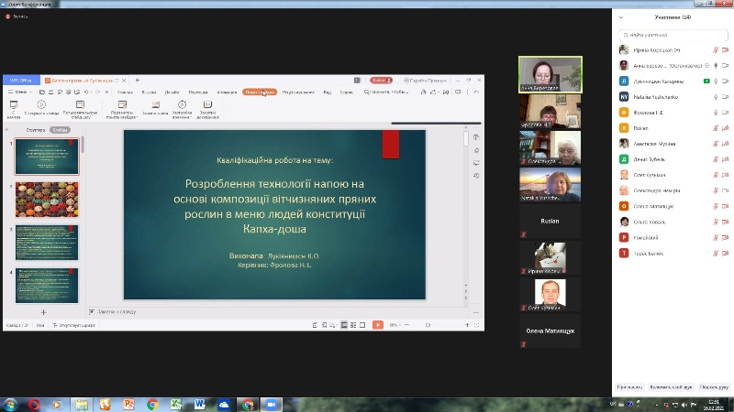This screenshot has width=734, height=412.
Task: Open the Design ribbon tab
Action: point(173,92)
